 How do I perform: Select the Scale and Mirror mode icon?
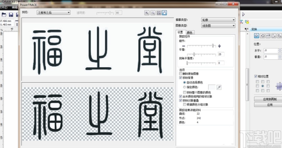click(268, 36)
